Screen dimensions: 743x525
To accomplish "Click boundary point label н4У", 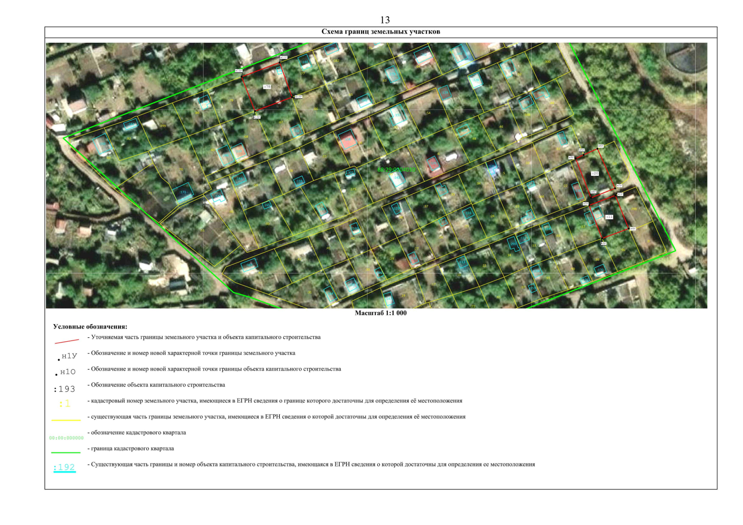I will 633,228.
